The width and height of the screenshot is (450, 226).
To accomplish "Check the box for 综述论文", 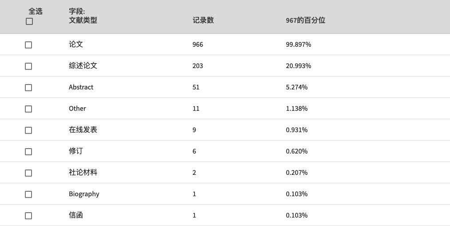I will pos(28,66).
